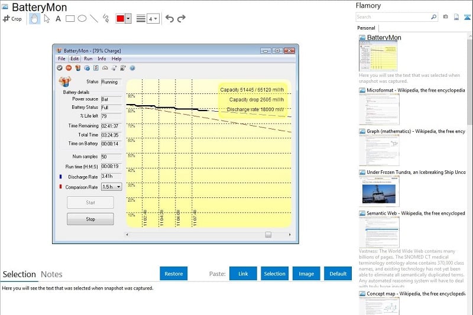
Task: Click the line thickness icon
Action: pos(141,19)
